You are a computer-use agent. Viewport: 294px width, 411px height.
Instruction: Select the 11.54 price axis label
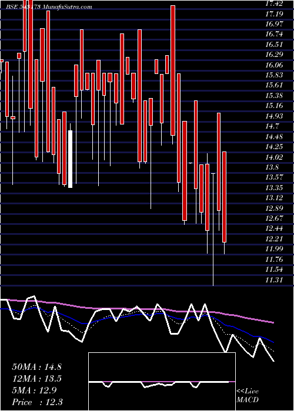[274, 269]
